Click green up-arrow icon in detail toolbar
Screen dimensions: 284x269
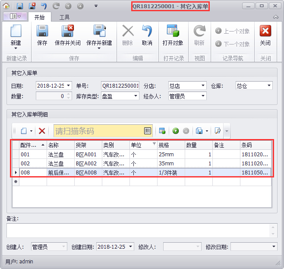(176, 131)
